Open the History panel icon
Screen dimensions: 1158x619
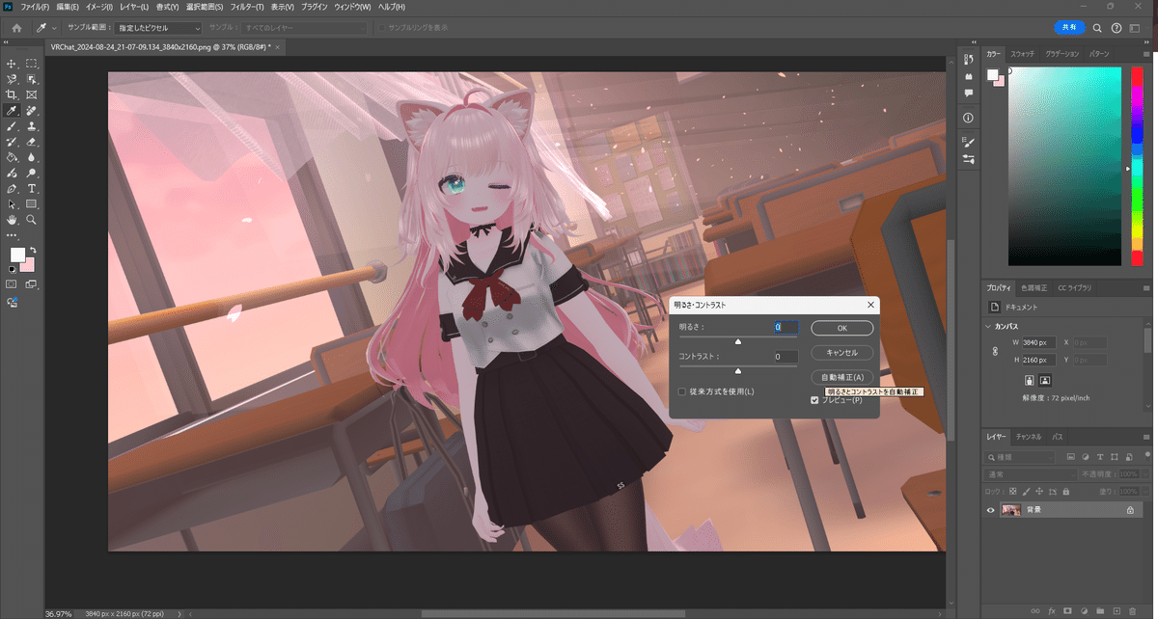[969, 58]
